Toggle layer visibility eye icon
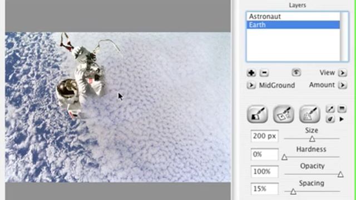This screenshot has width=356, height=200. [296, 73]
